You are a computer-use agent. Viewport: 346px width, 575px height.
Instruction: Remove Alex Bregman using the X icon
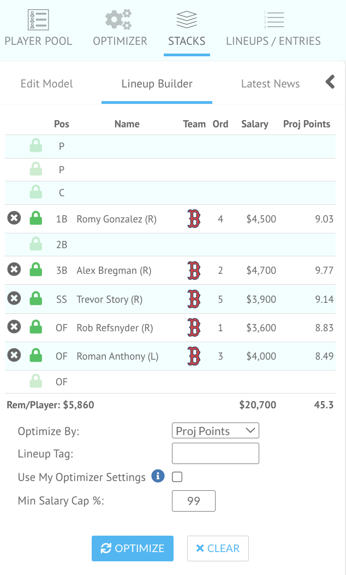click(14, 270)
